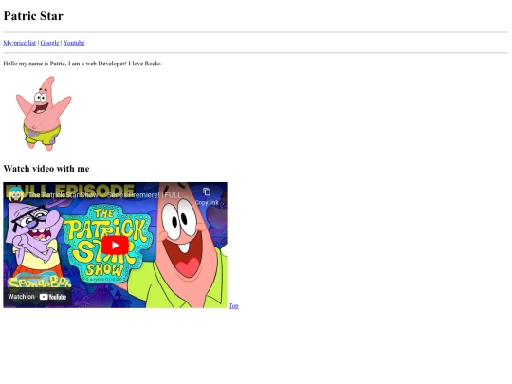
Task: Jump to Top link beside video
Action: coord(233,306)
